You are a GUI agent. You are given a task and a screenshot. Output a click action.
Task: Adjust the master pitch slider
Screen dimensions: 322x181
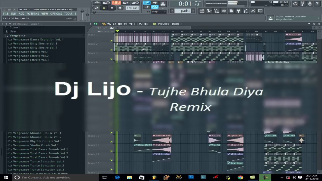pos(87,15)
